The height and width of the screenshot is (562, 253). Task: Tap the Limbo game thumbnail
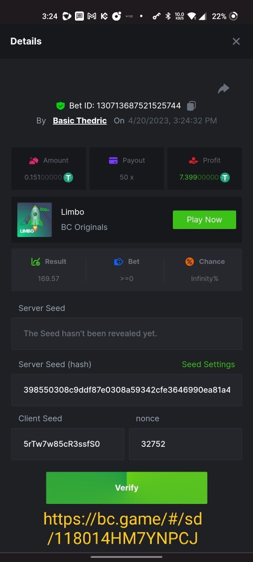tap(35, 220)
